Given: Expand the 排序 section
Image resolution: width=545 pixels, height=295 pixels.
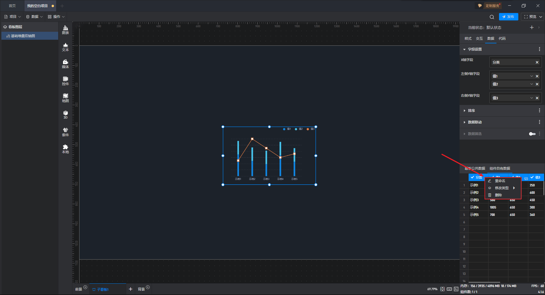Looking at the screenshot, I should pos(464,111).
